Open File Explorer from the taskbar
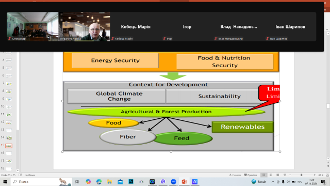 [x=109, y=181]
